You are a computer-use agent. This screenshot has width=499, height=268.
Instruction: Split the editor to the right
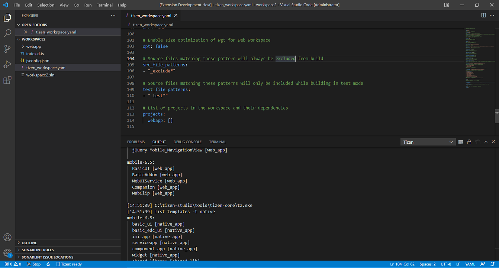483,15
